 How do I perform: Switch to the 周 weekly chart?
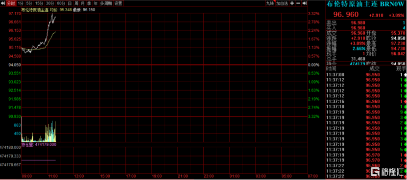(x=76, y=3)
